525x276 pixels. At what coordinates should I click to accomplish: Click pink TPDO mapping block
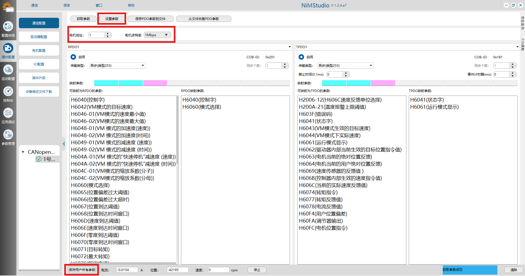pos(383,83)
